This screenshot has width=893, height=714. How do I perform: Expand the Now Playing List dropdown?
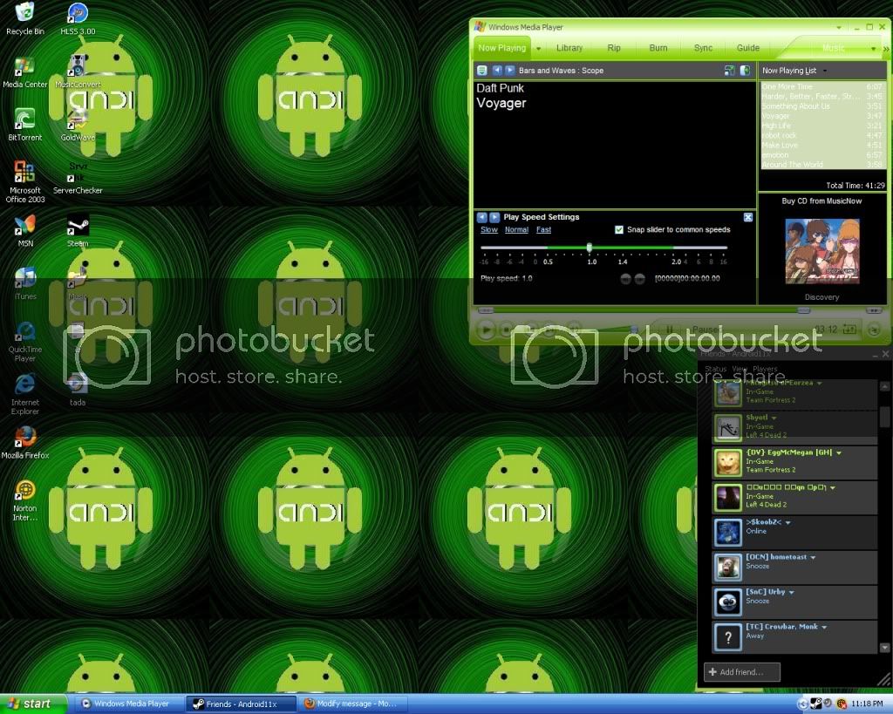(825, 71)
